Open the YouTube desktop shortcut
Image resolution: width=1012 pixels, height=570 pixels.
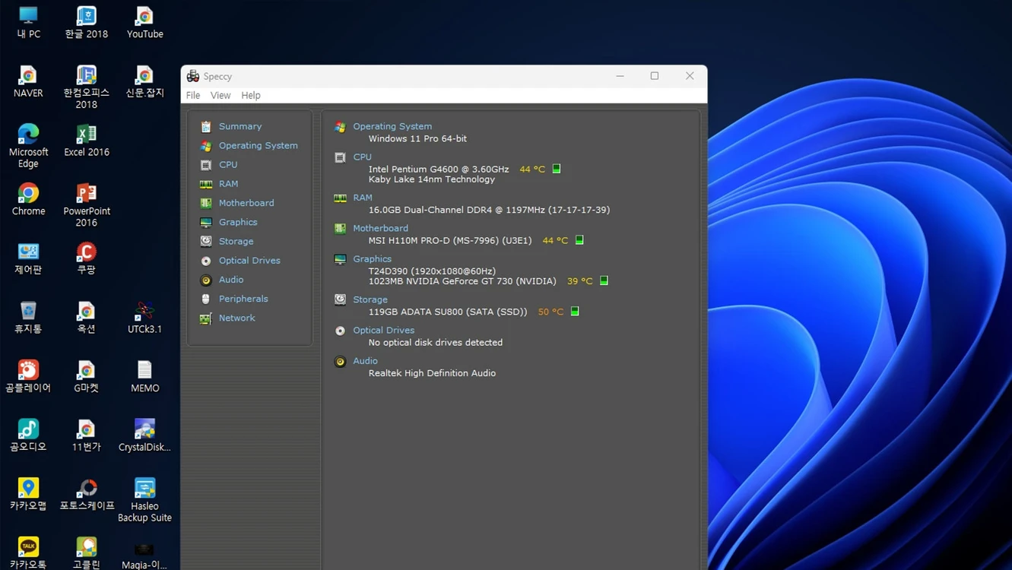coord(144,22)
